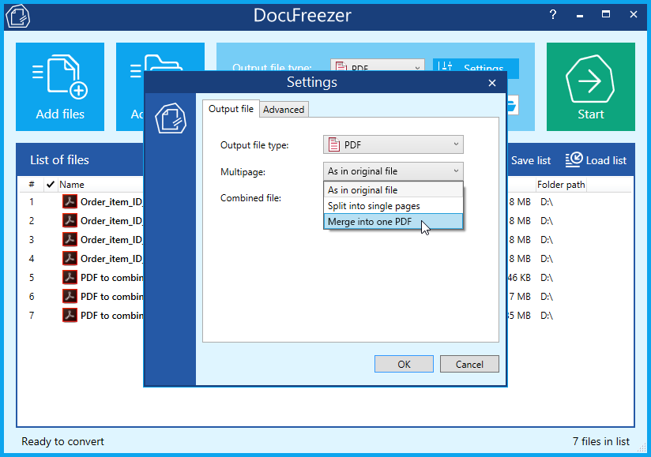
Task: Open DocuFreezer help with the question mark icon
Action: click(x=552, y=14)
